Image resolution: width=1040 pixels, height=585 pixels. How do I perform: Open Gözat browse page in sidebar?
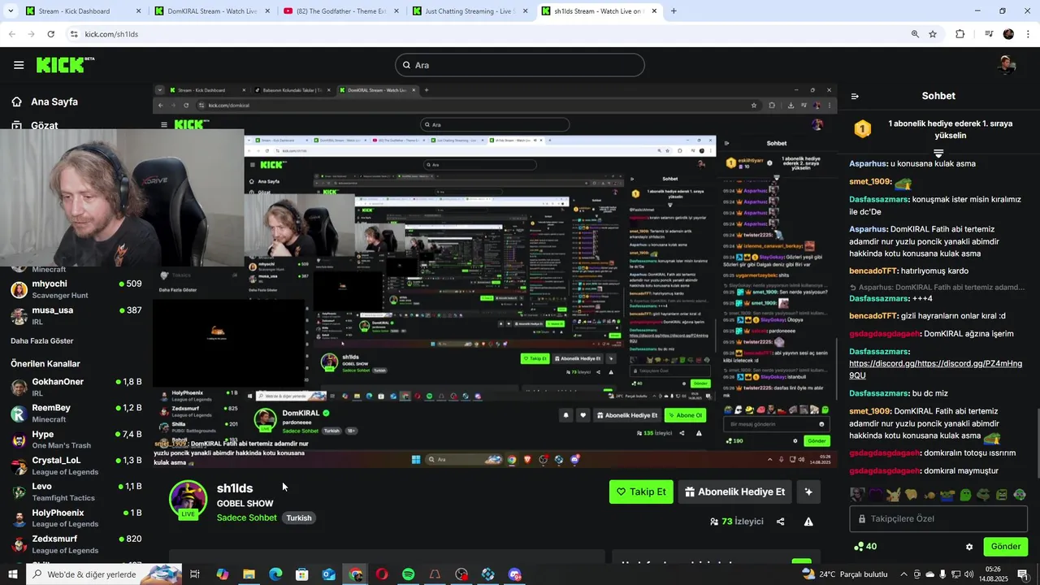pyautogui.click(x=34, y=125)
